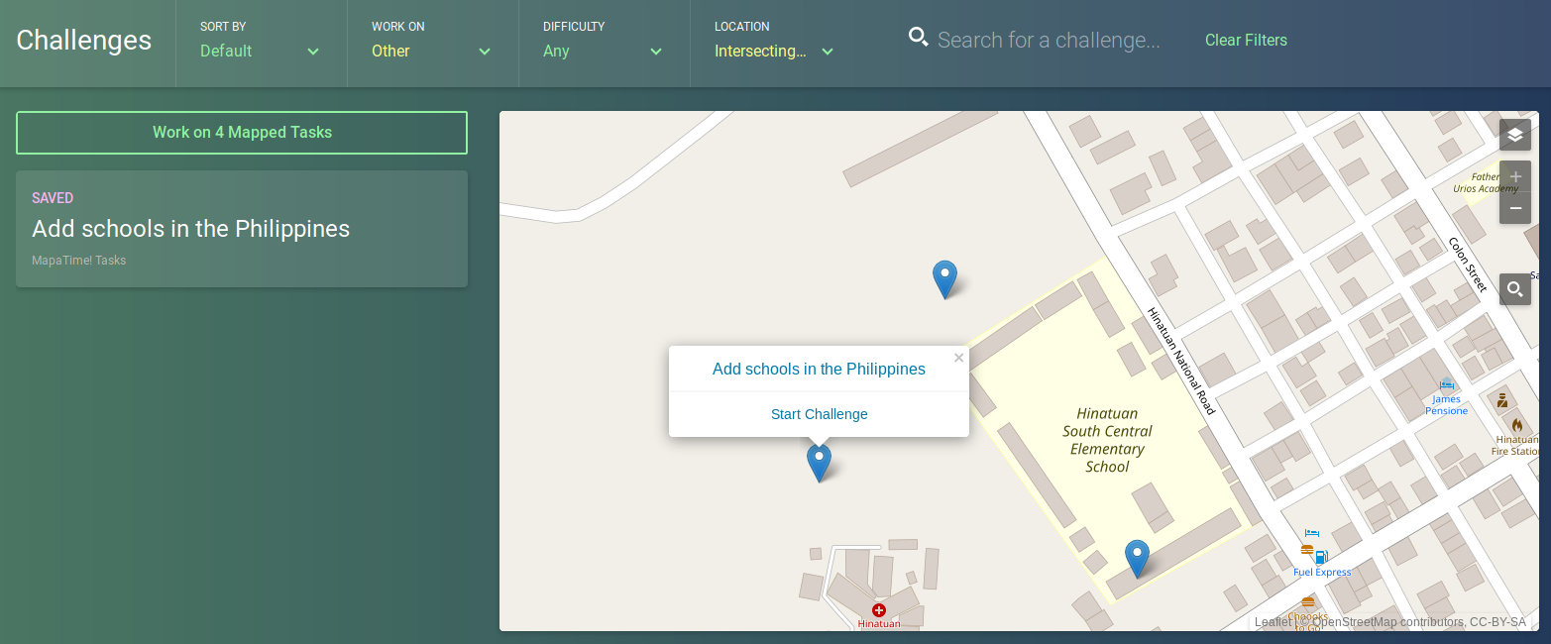Click Clear Filters

(x=1246, y=40)
